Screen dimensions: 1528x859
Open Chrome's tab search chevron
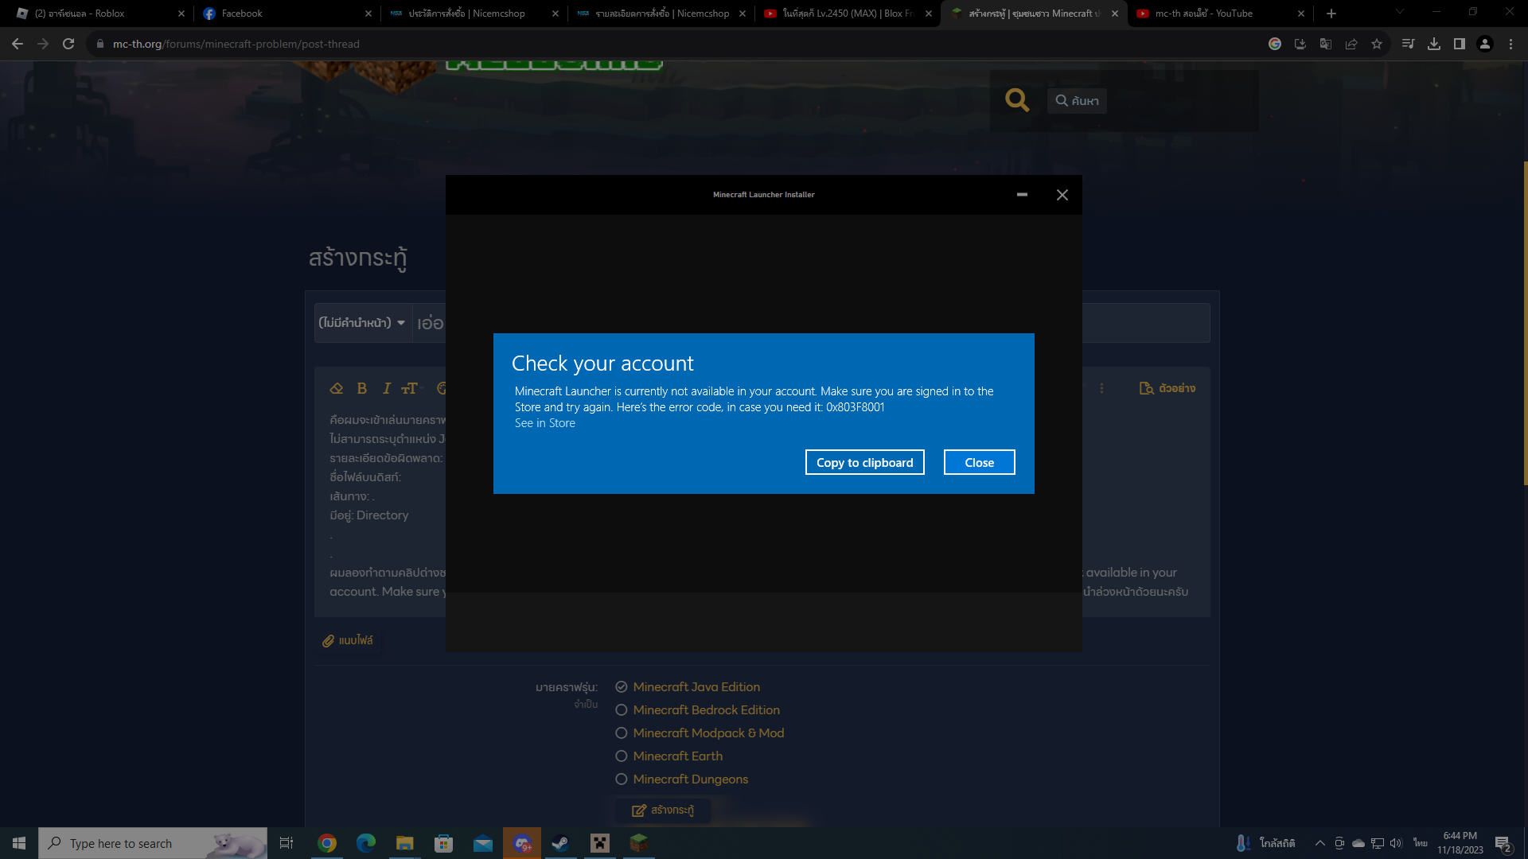click(1400, 12)
